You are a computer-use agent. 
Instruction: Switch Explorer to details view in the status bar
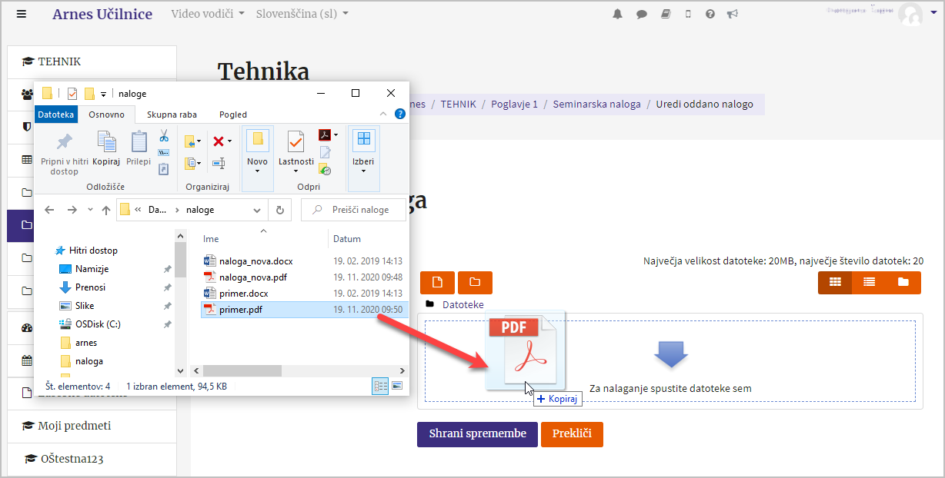pyautogui.click(x=381, y=387)
